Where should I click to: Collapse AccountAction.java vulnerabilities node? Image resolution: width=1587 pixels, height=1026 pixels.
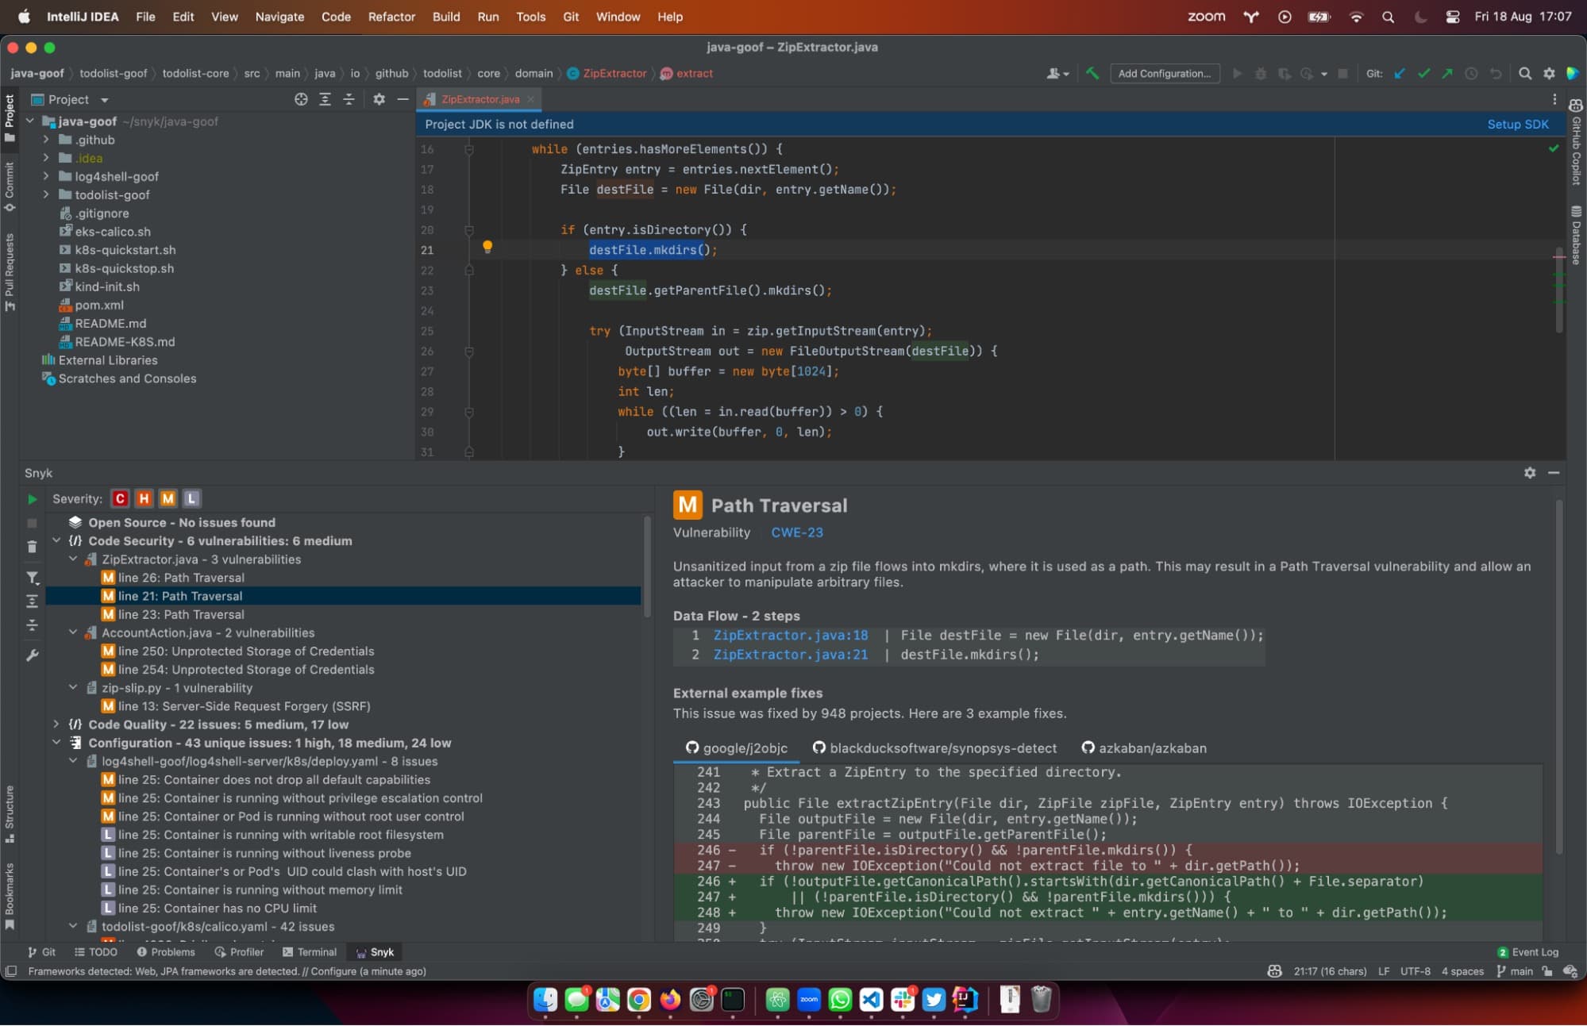pyautogui.click(x=73, y=633)
